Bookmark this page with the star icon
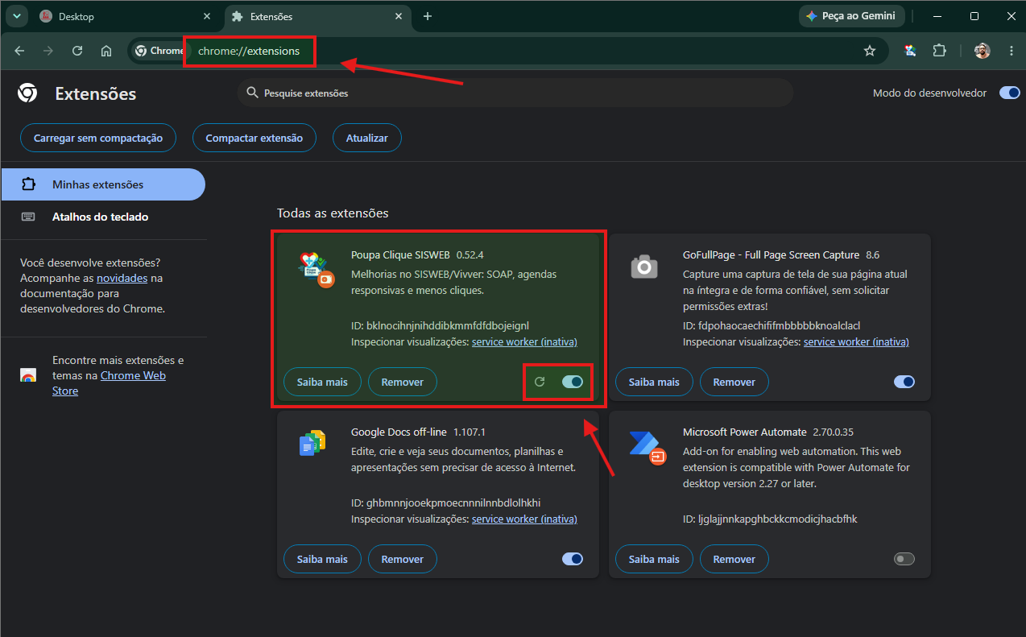Screen dimensions: 1026x637 [x=870, y=51]
